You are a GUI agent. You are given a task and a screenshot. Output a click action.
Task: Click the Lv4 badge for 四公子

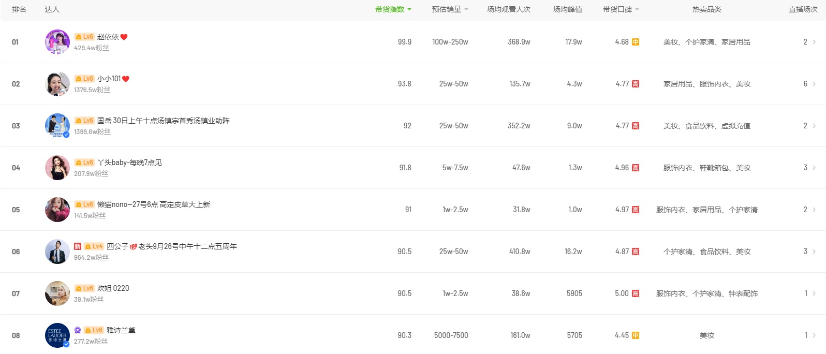[94, 246]
